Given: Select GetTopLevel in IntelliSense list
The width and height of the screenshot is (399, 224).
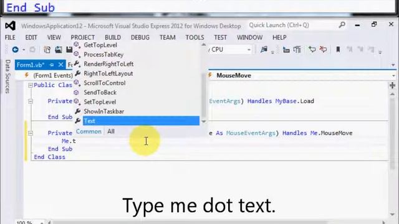Looking at the screenshot, I should click(100, 45).
